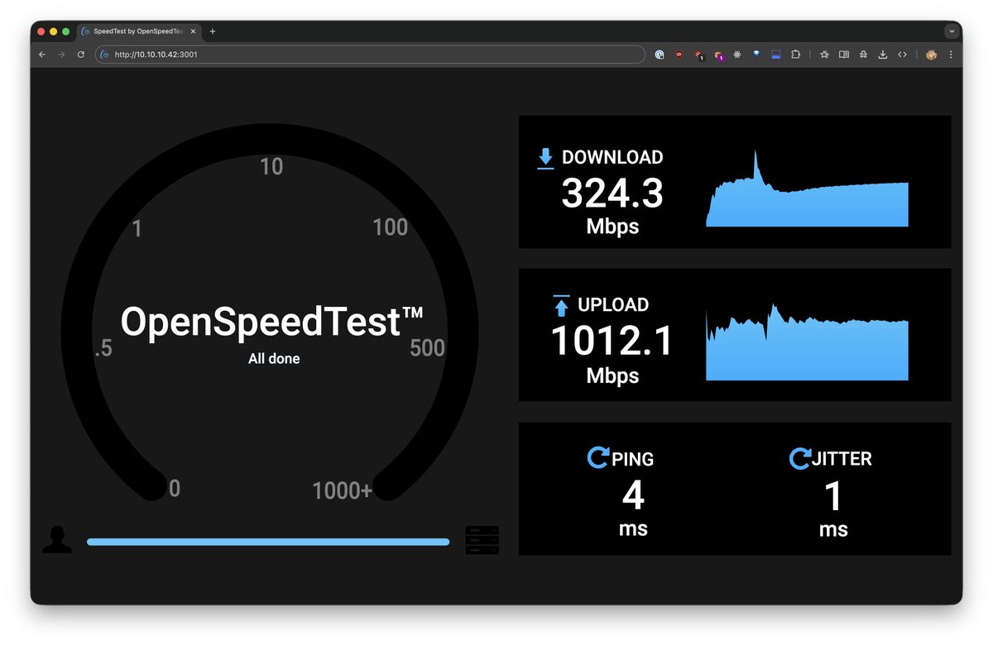Open the tab search dropdown arrow

coord(952,31)
